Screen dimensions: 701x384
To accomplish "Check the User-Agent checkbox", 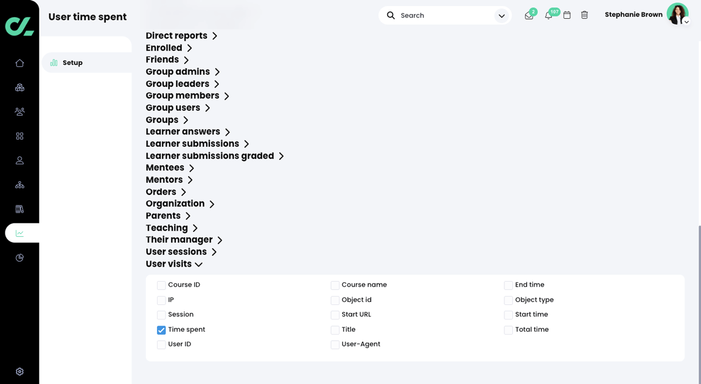I will (335, 344).
